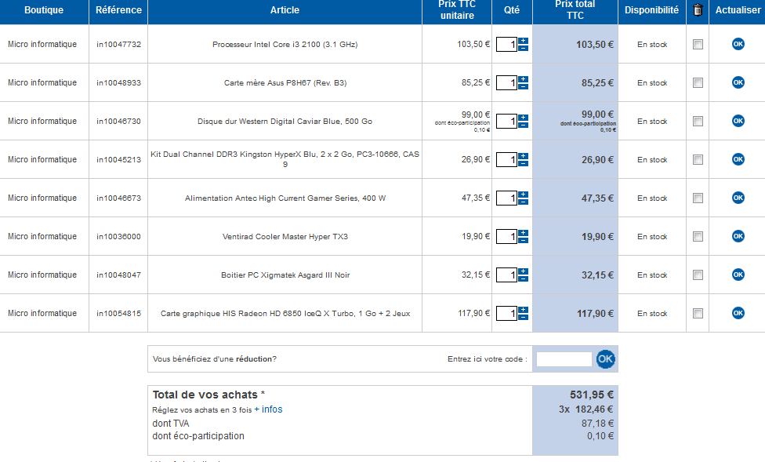Decrease quantity of Asus P8H67 motherboard
The width and height of the screenshot is (765, 462).
tap(524, 86)
